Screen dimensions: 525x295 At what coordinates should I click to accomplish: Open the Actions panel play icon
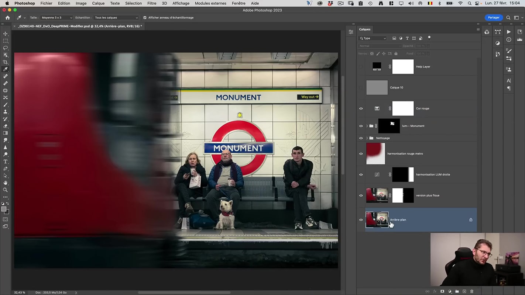coord(509,32)
